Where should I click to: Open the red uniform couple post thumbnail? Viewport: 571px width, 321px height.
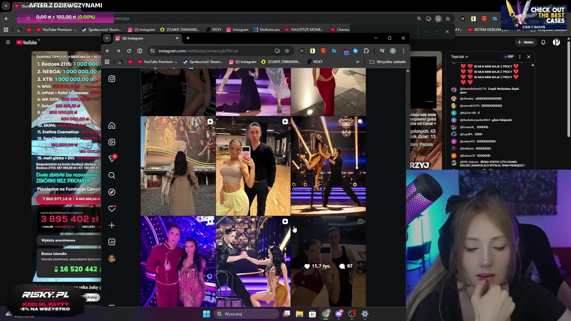click(178, 261)
